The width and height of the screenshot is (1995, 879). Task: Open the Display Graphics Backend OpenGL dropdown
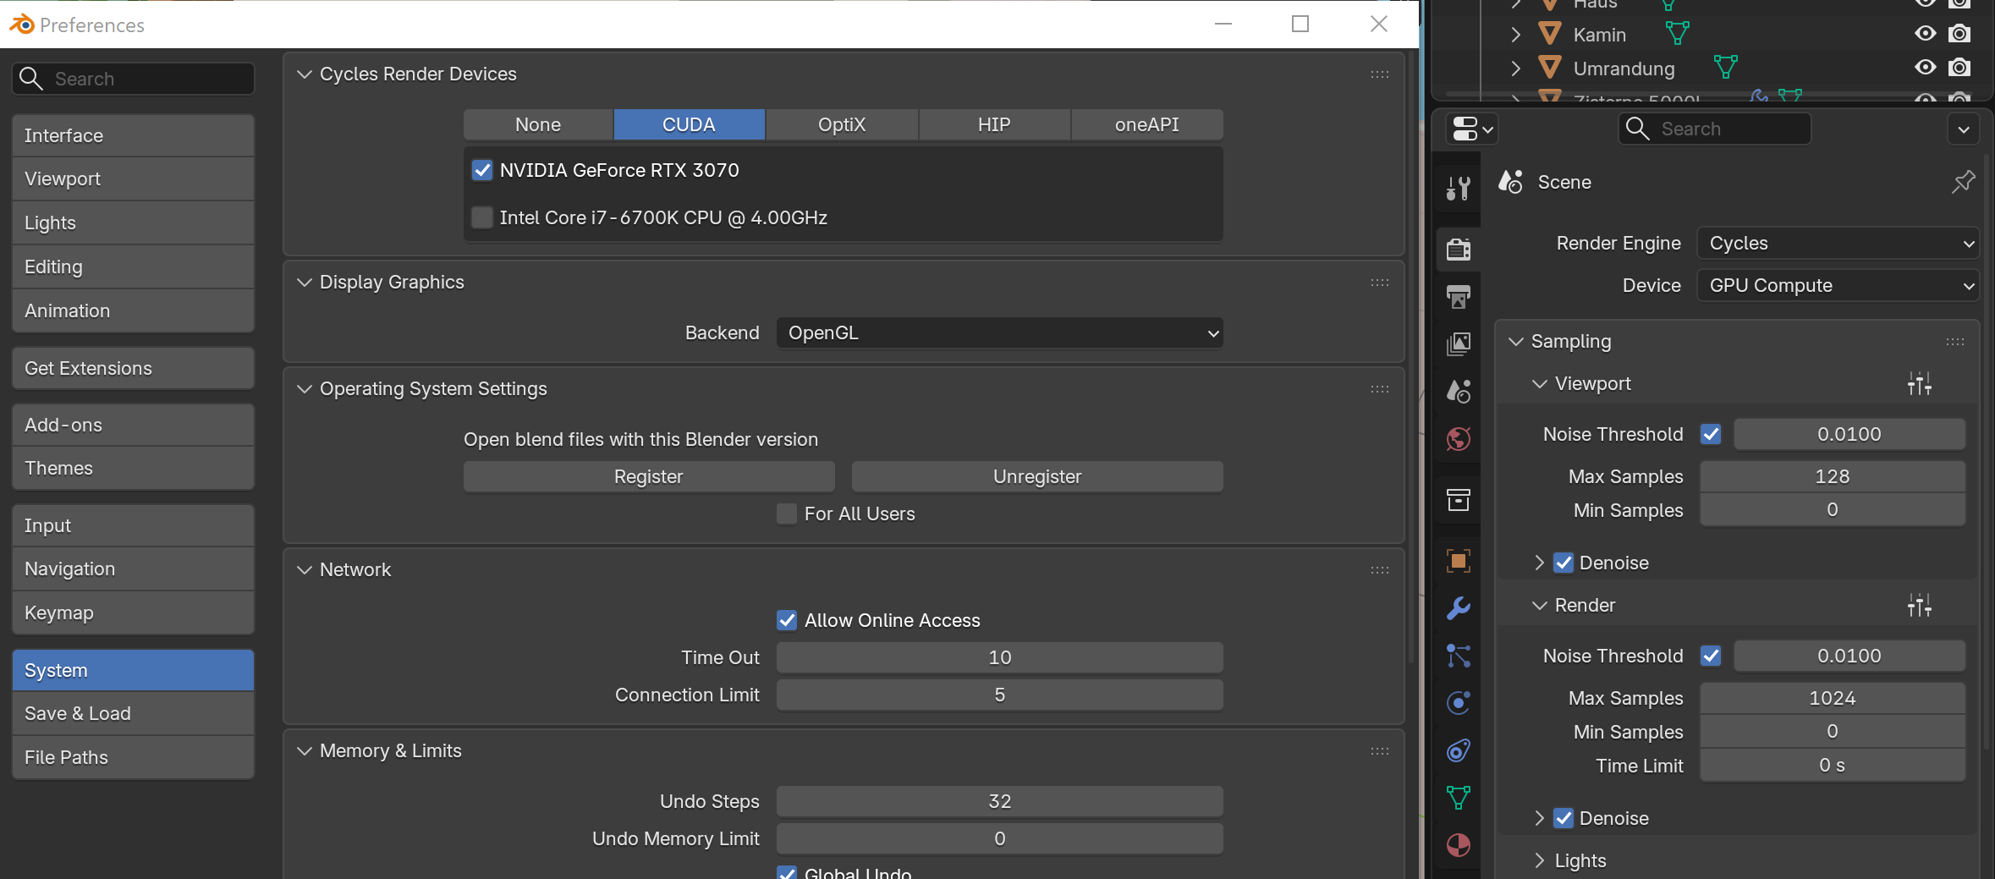pos(1000,332)
